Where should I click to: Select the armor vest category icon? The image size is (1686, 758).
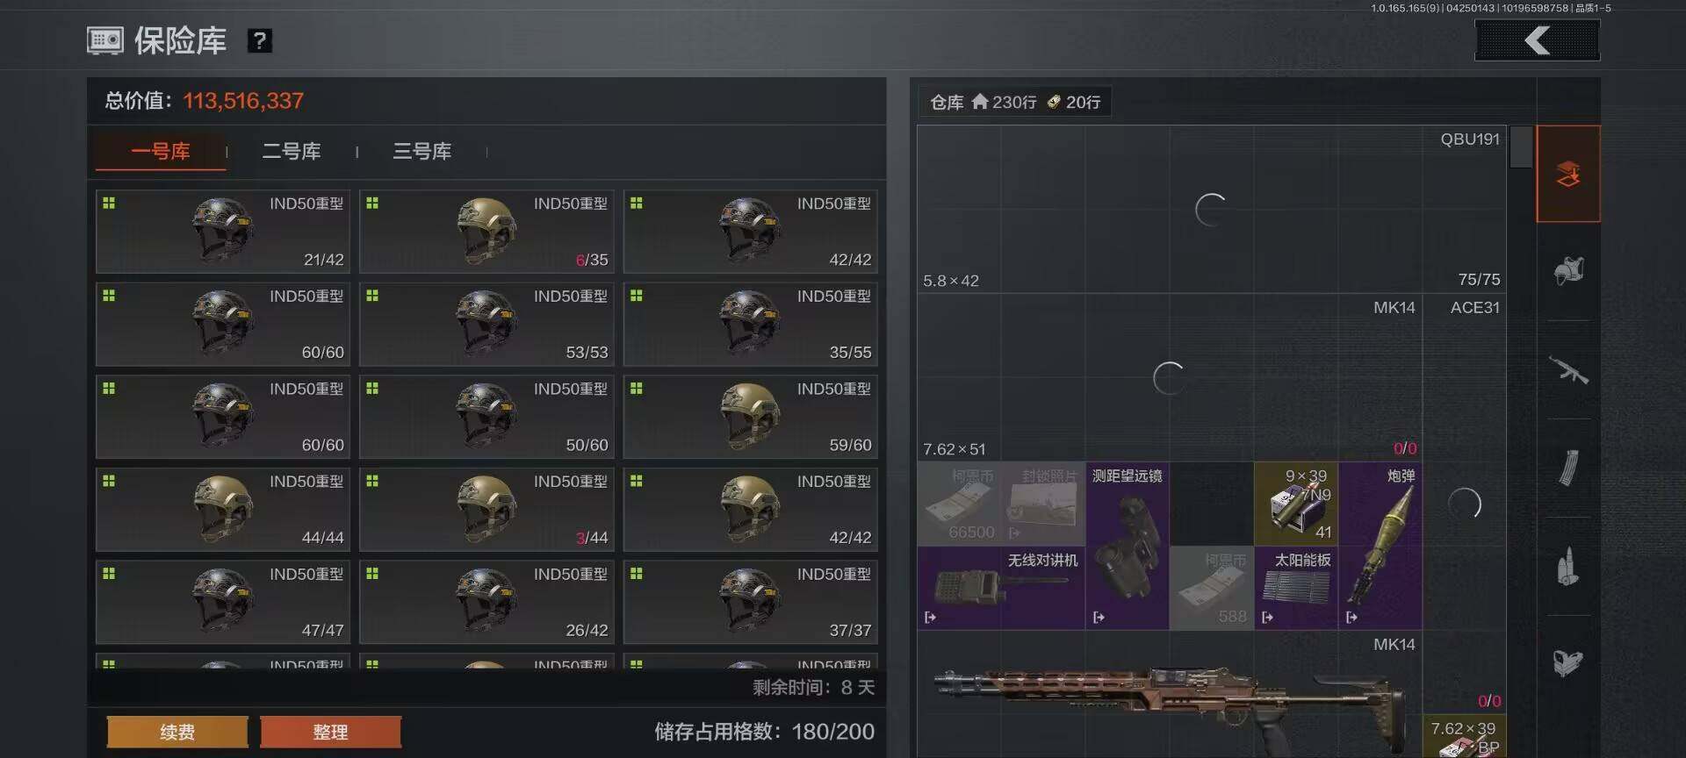pos(1568,271)
